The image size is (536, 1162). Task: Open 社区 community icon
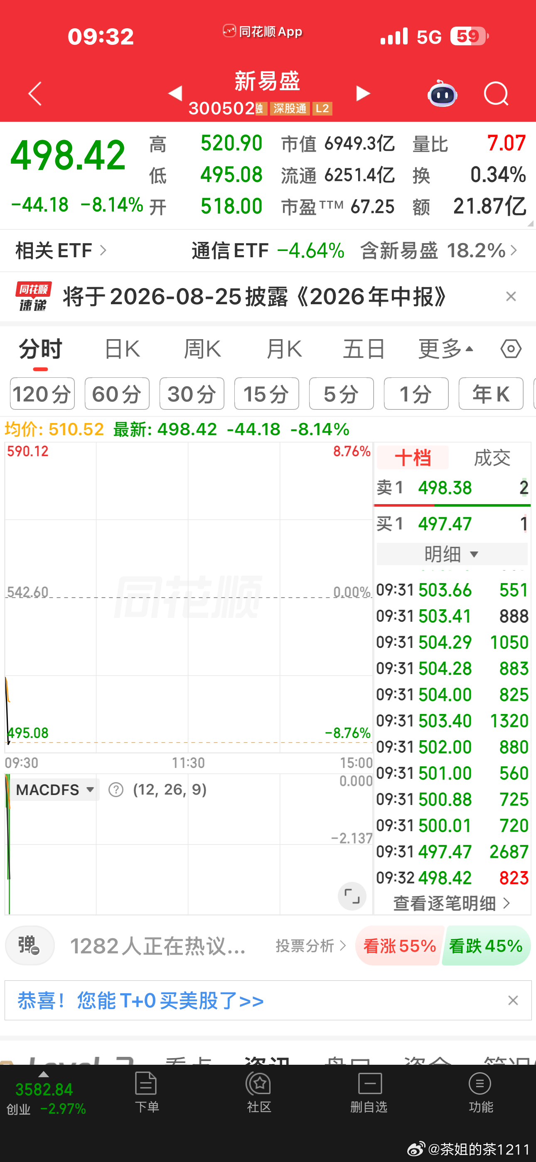258,1092
